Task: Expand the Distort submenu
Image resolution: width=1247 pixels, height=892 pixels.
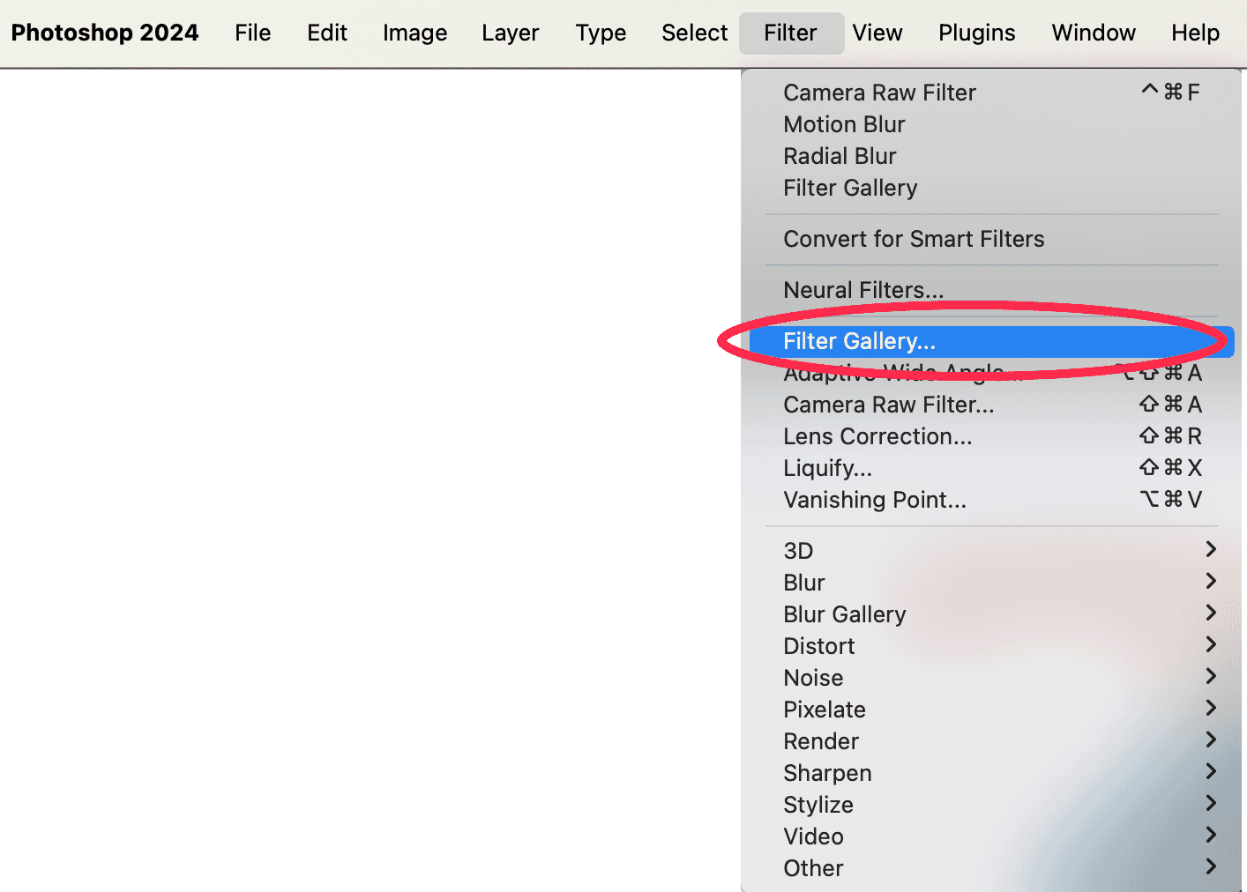Action: coord(819,646)
